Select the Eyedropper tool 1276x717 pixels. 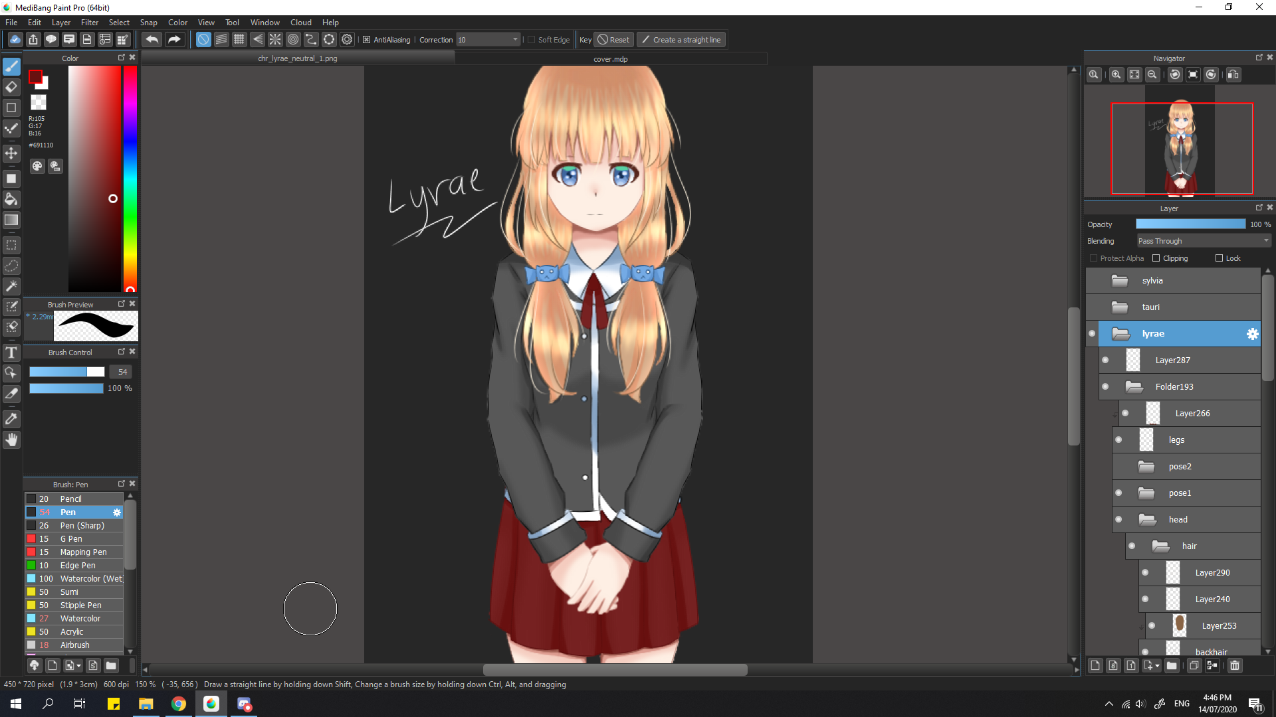pos(11,419)
